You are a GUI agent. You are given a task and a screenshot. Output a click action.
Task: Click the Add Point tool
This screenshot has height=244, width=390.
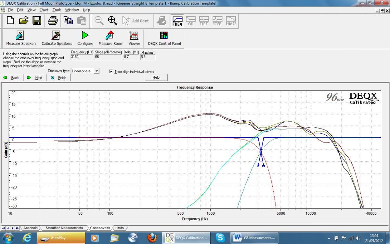coord(136,21)
